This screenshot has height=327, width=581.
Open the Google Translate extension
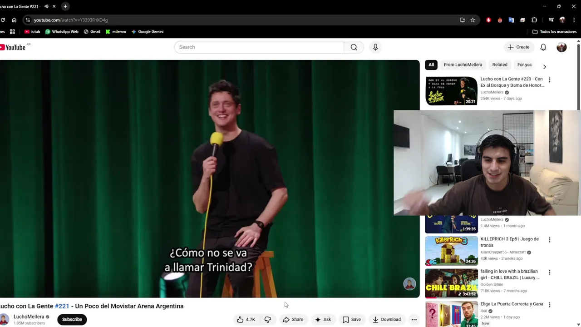point(511,20)
